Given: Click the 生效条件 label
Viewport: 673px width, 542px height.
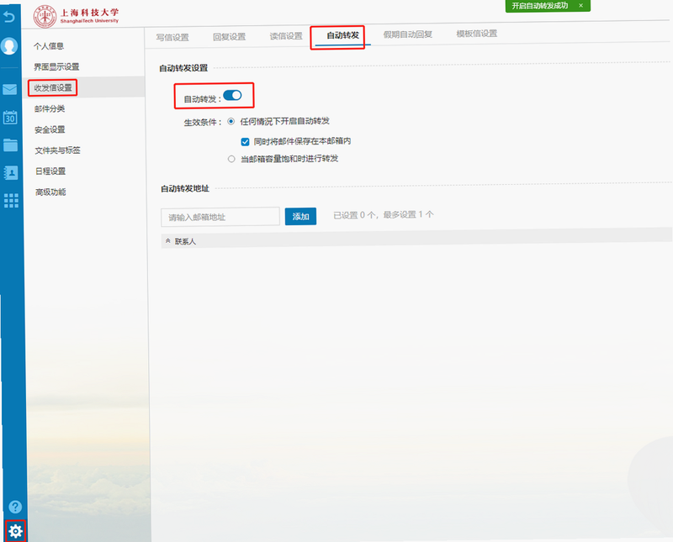Looking at the screenshot, I should [x=203, y=122].
